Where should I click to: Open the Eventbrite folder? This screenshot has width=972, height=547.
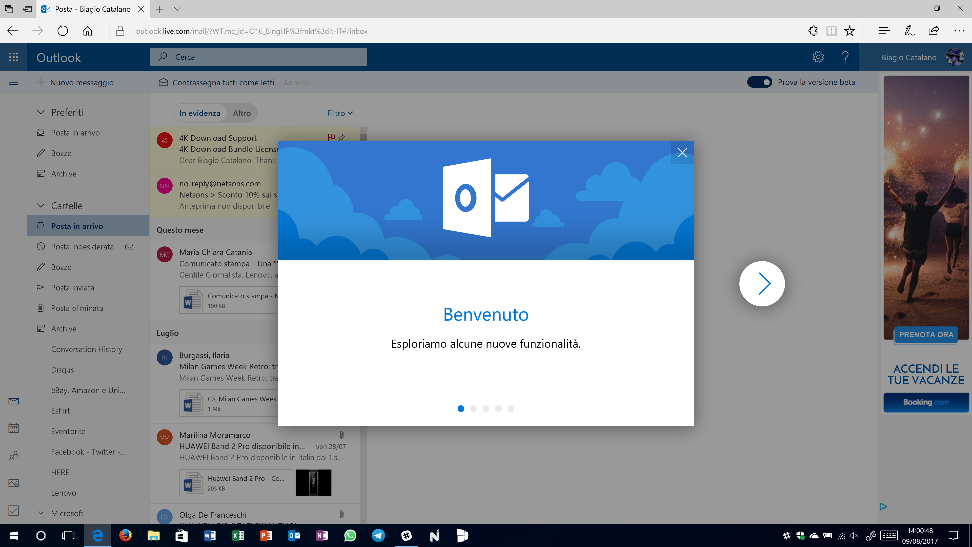coord(88,431)
